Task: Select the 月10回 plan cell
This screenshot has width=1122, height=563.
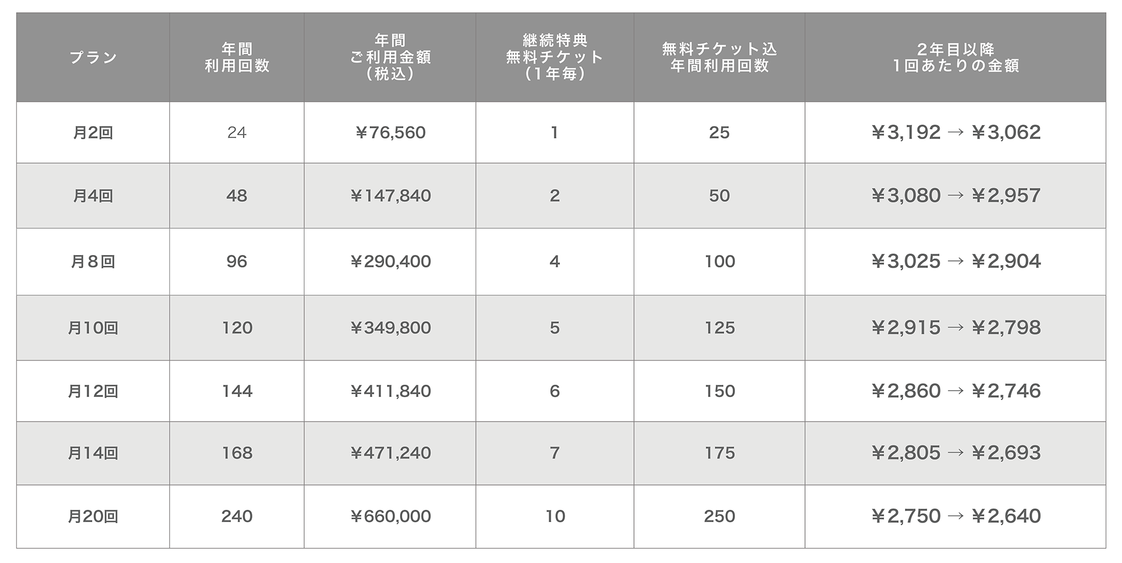Action: pyautogui.click(x=93, y=327)
